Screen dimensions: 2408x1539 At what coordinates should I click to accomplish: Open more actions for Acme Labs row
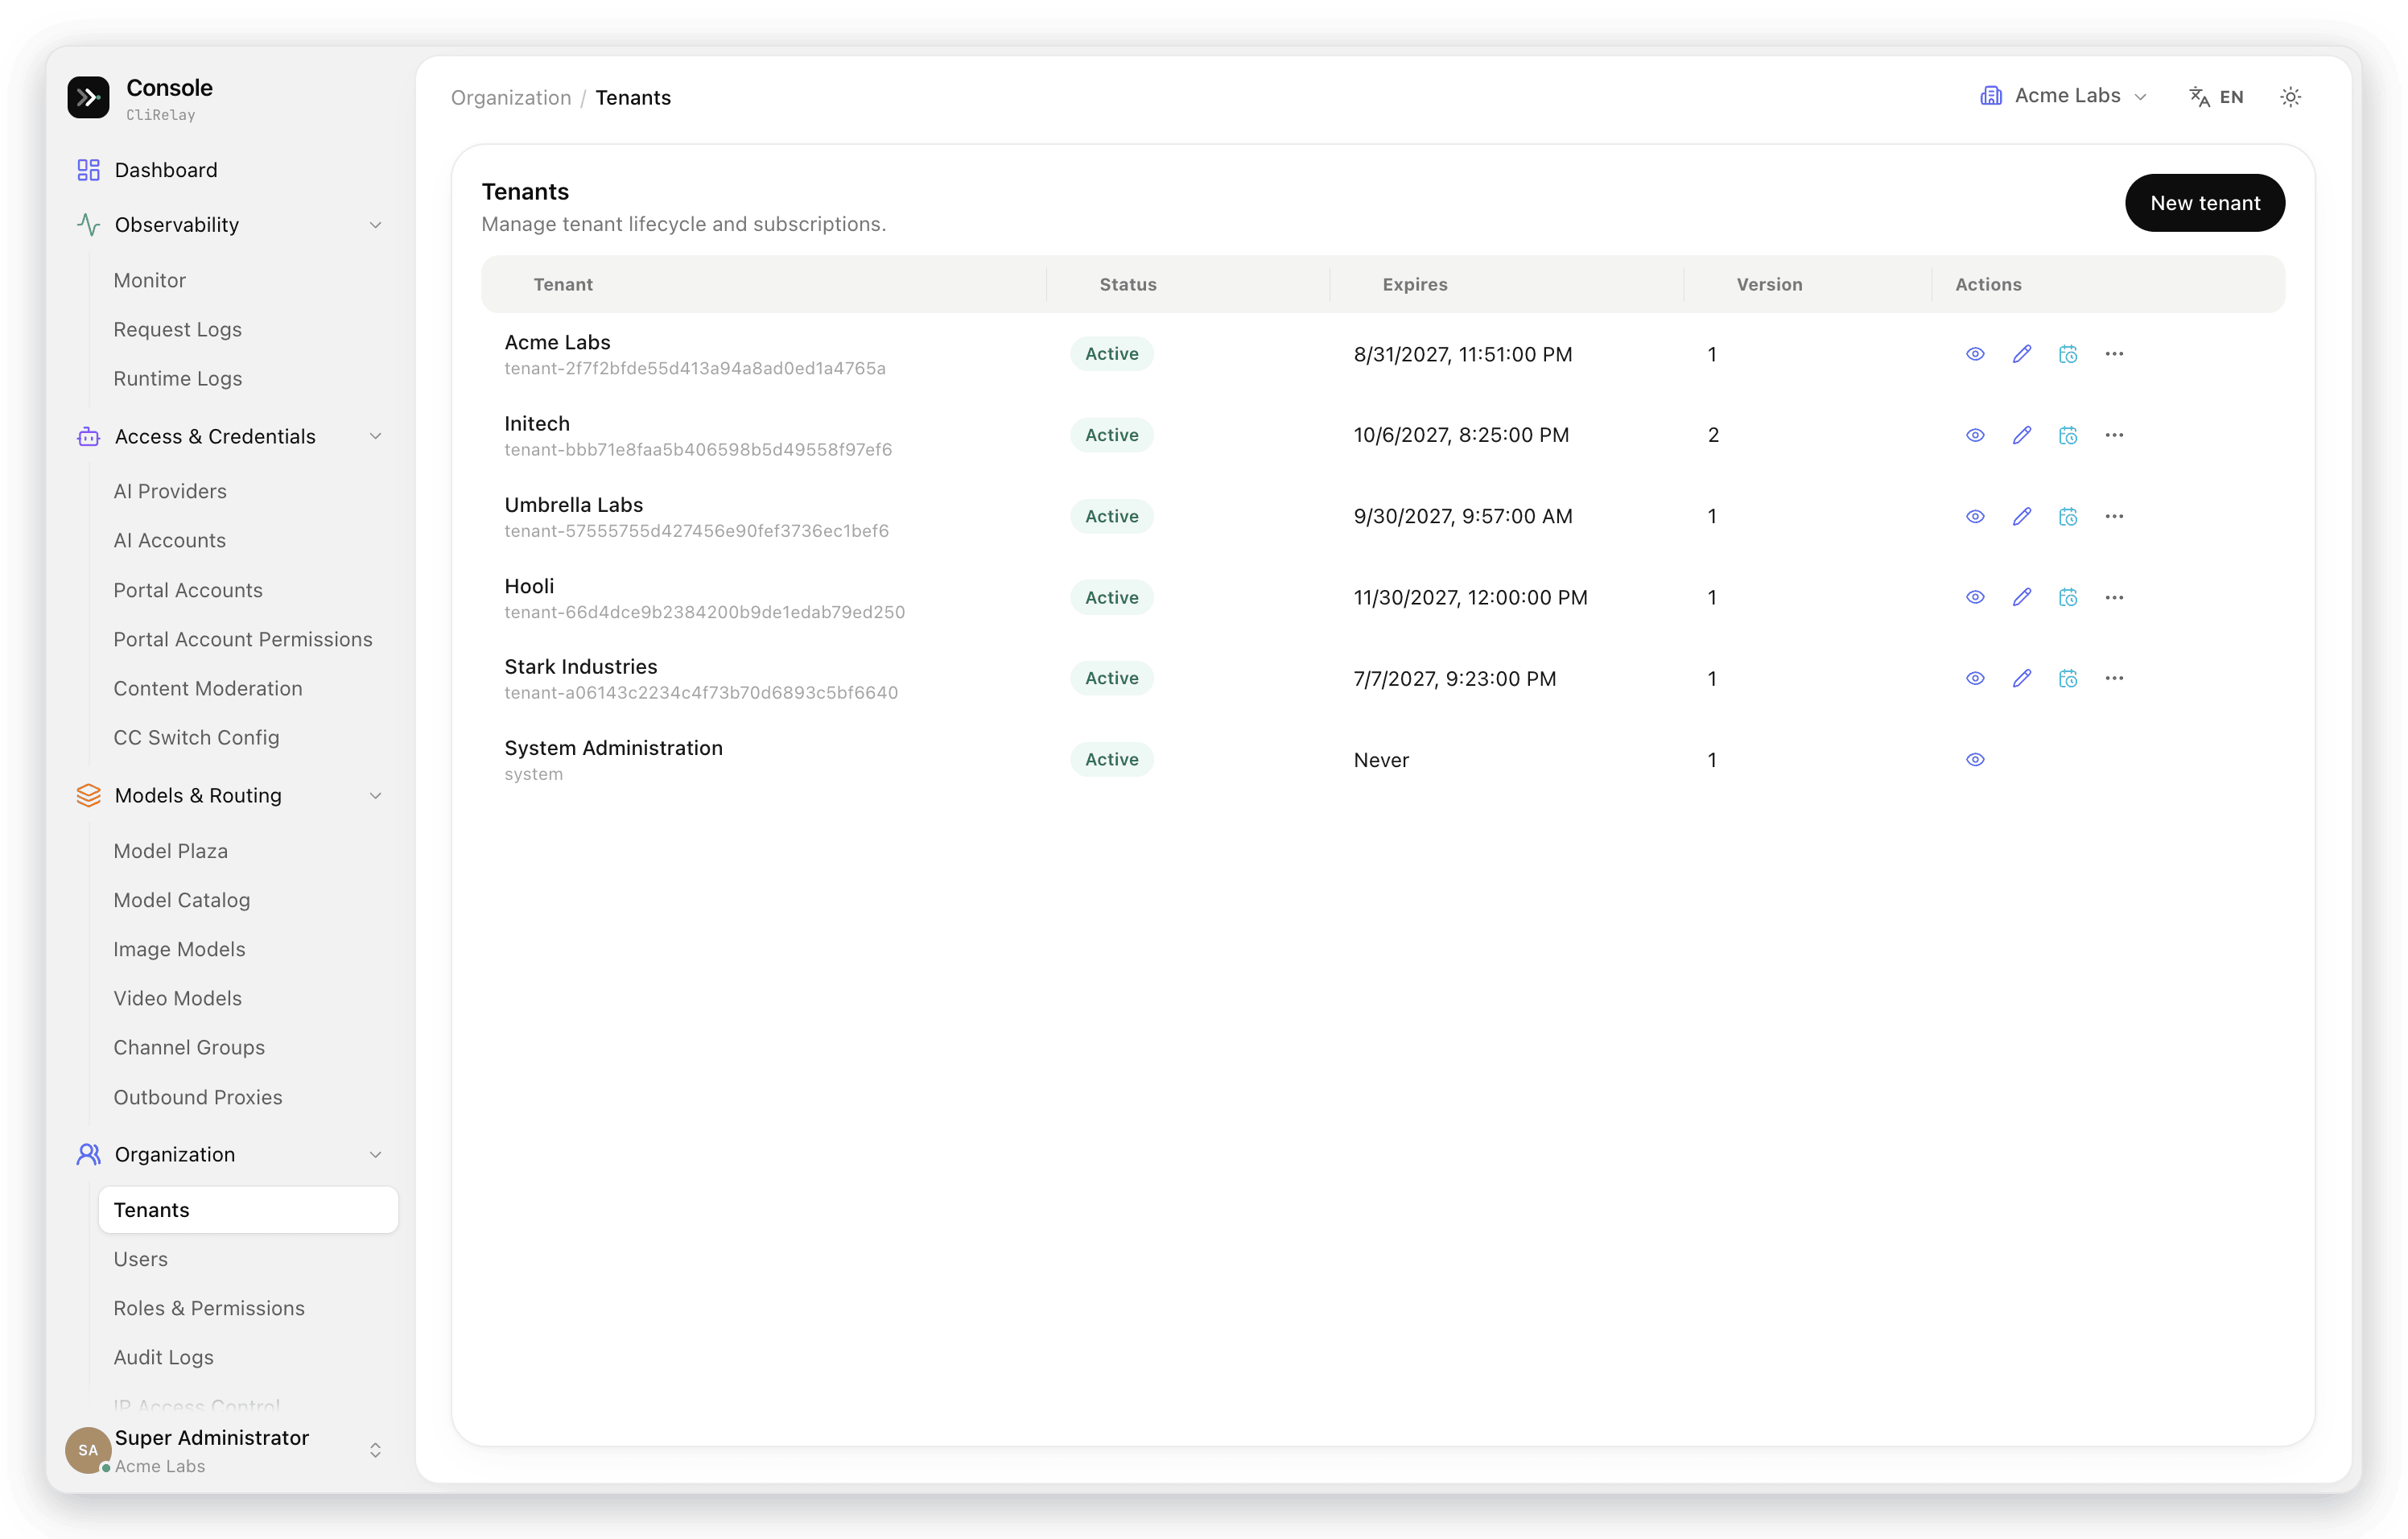[2114, 354]
